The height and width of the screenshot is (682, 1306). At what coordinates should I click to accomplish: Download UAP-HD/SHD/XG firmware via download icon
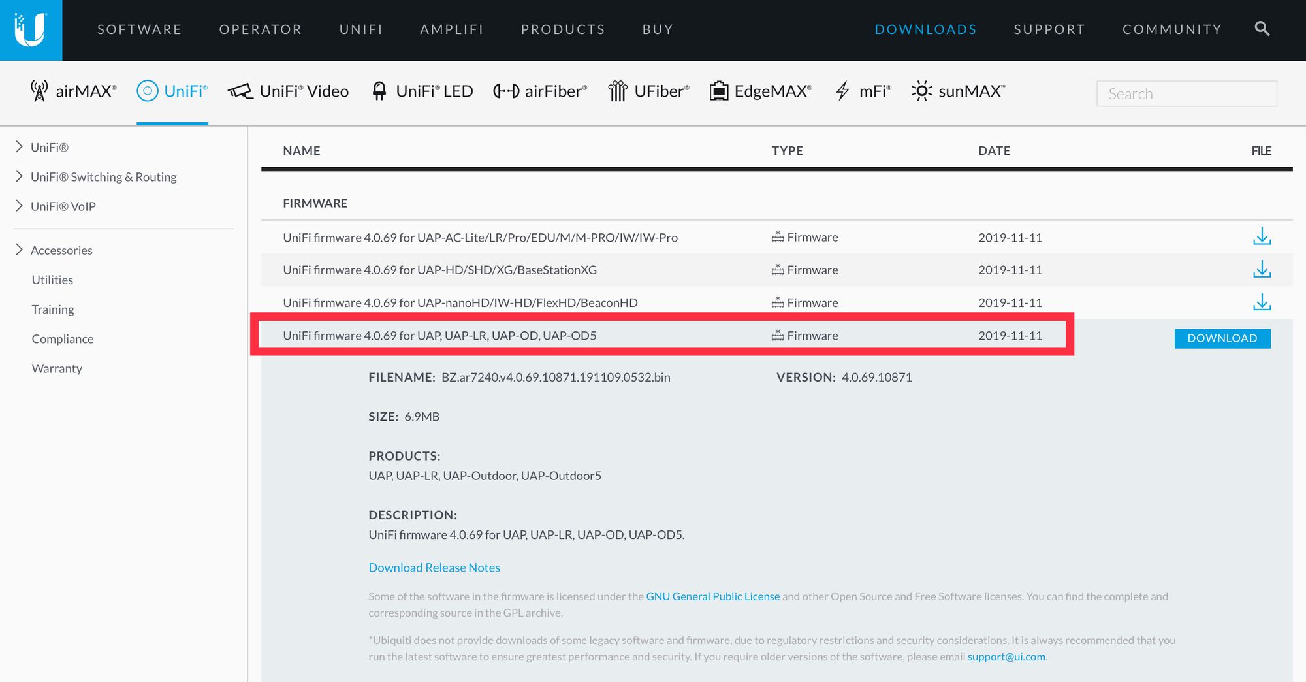1262,270
